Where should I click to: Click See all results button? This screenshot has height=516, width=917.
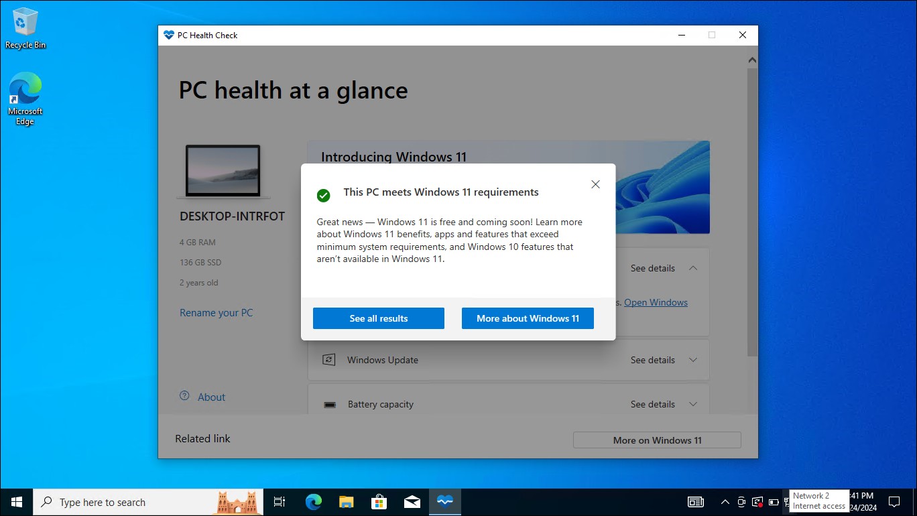point(379,318)
